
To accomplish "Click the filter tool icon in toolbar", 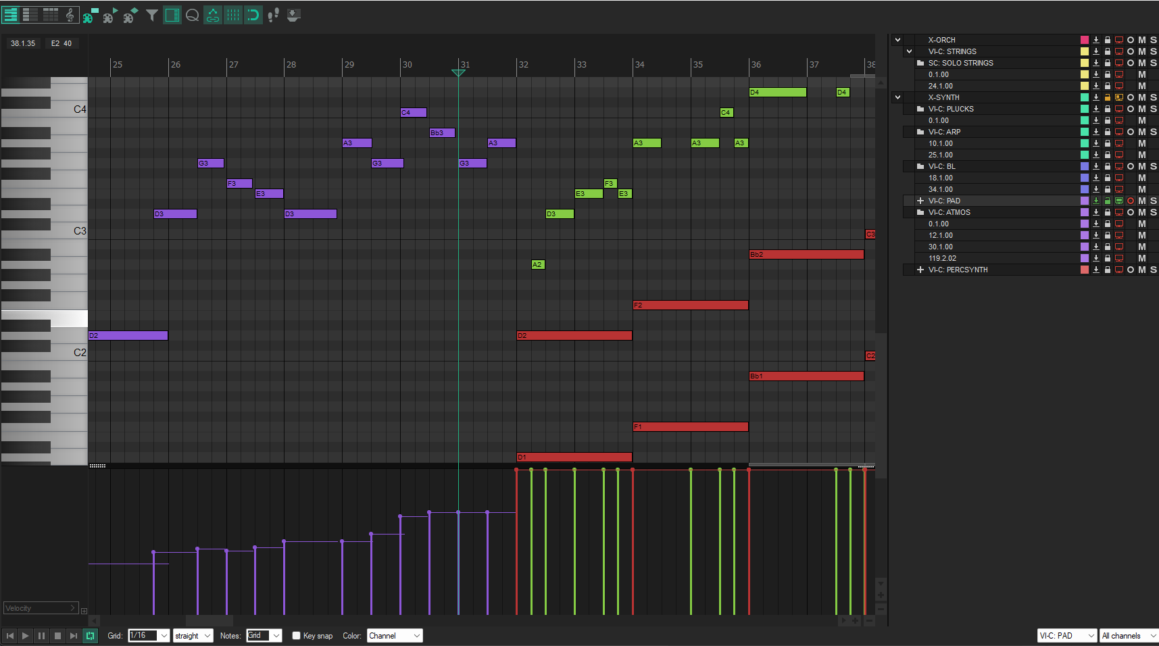I will pos(153,14).
